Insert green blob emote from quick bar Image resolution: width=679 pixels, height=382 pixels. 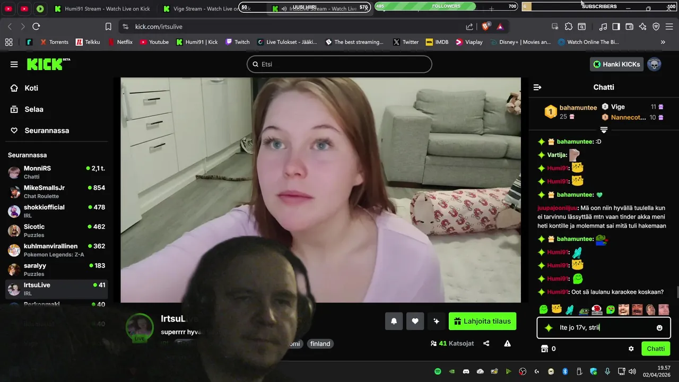(x=543, y=309)
